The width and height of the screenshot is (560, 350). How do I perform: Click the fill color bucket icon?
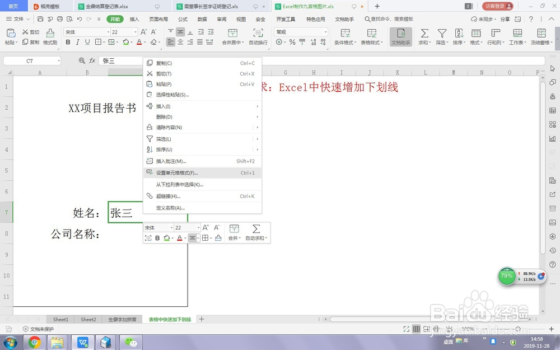coord(125,42)
